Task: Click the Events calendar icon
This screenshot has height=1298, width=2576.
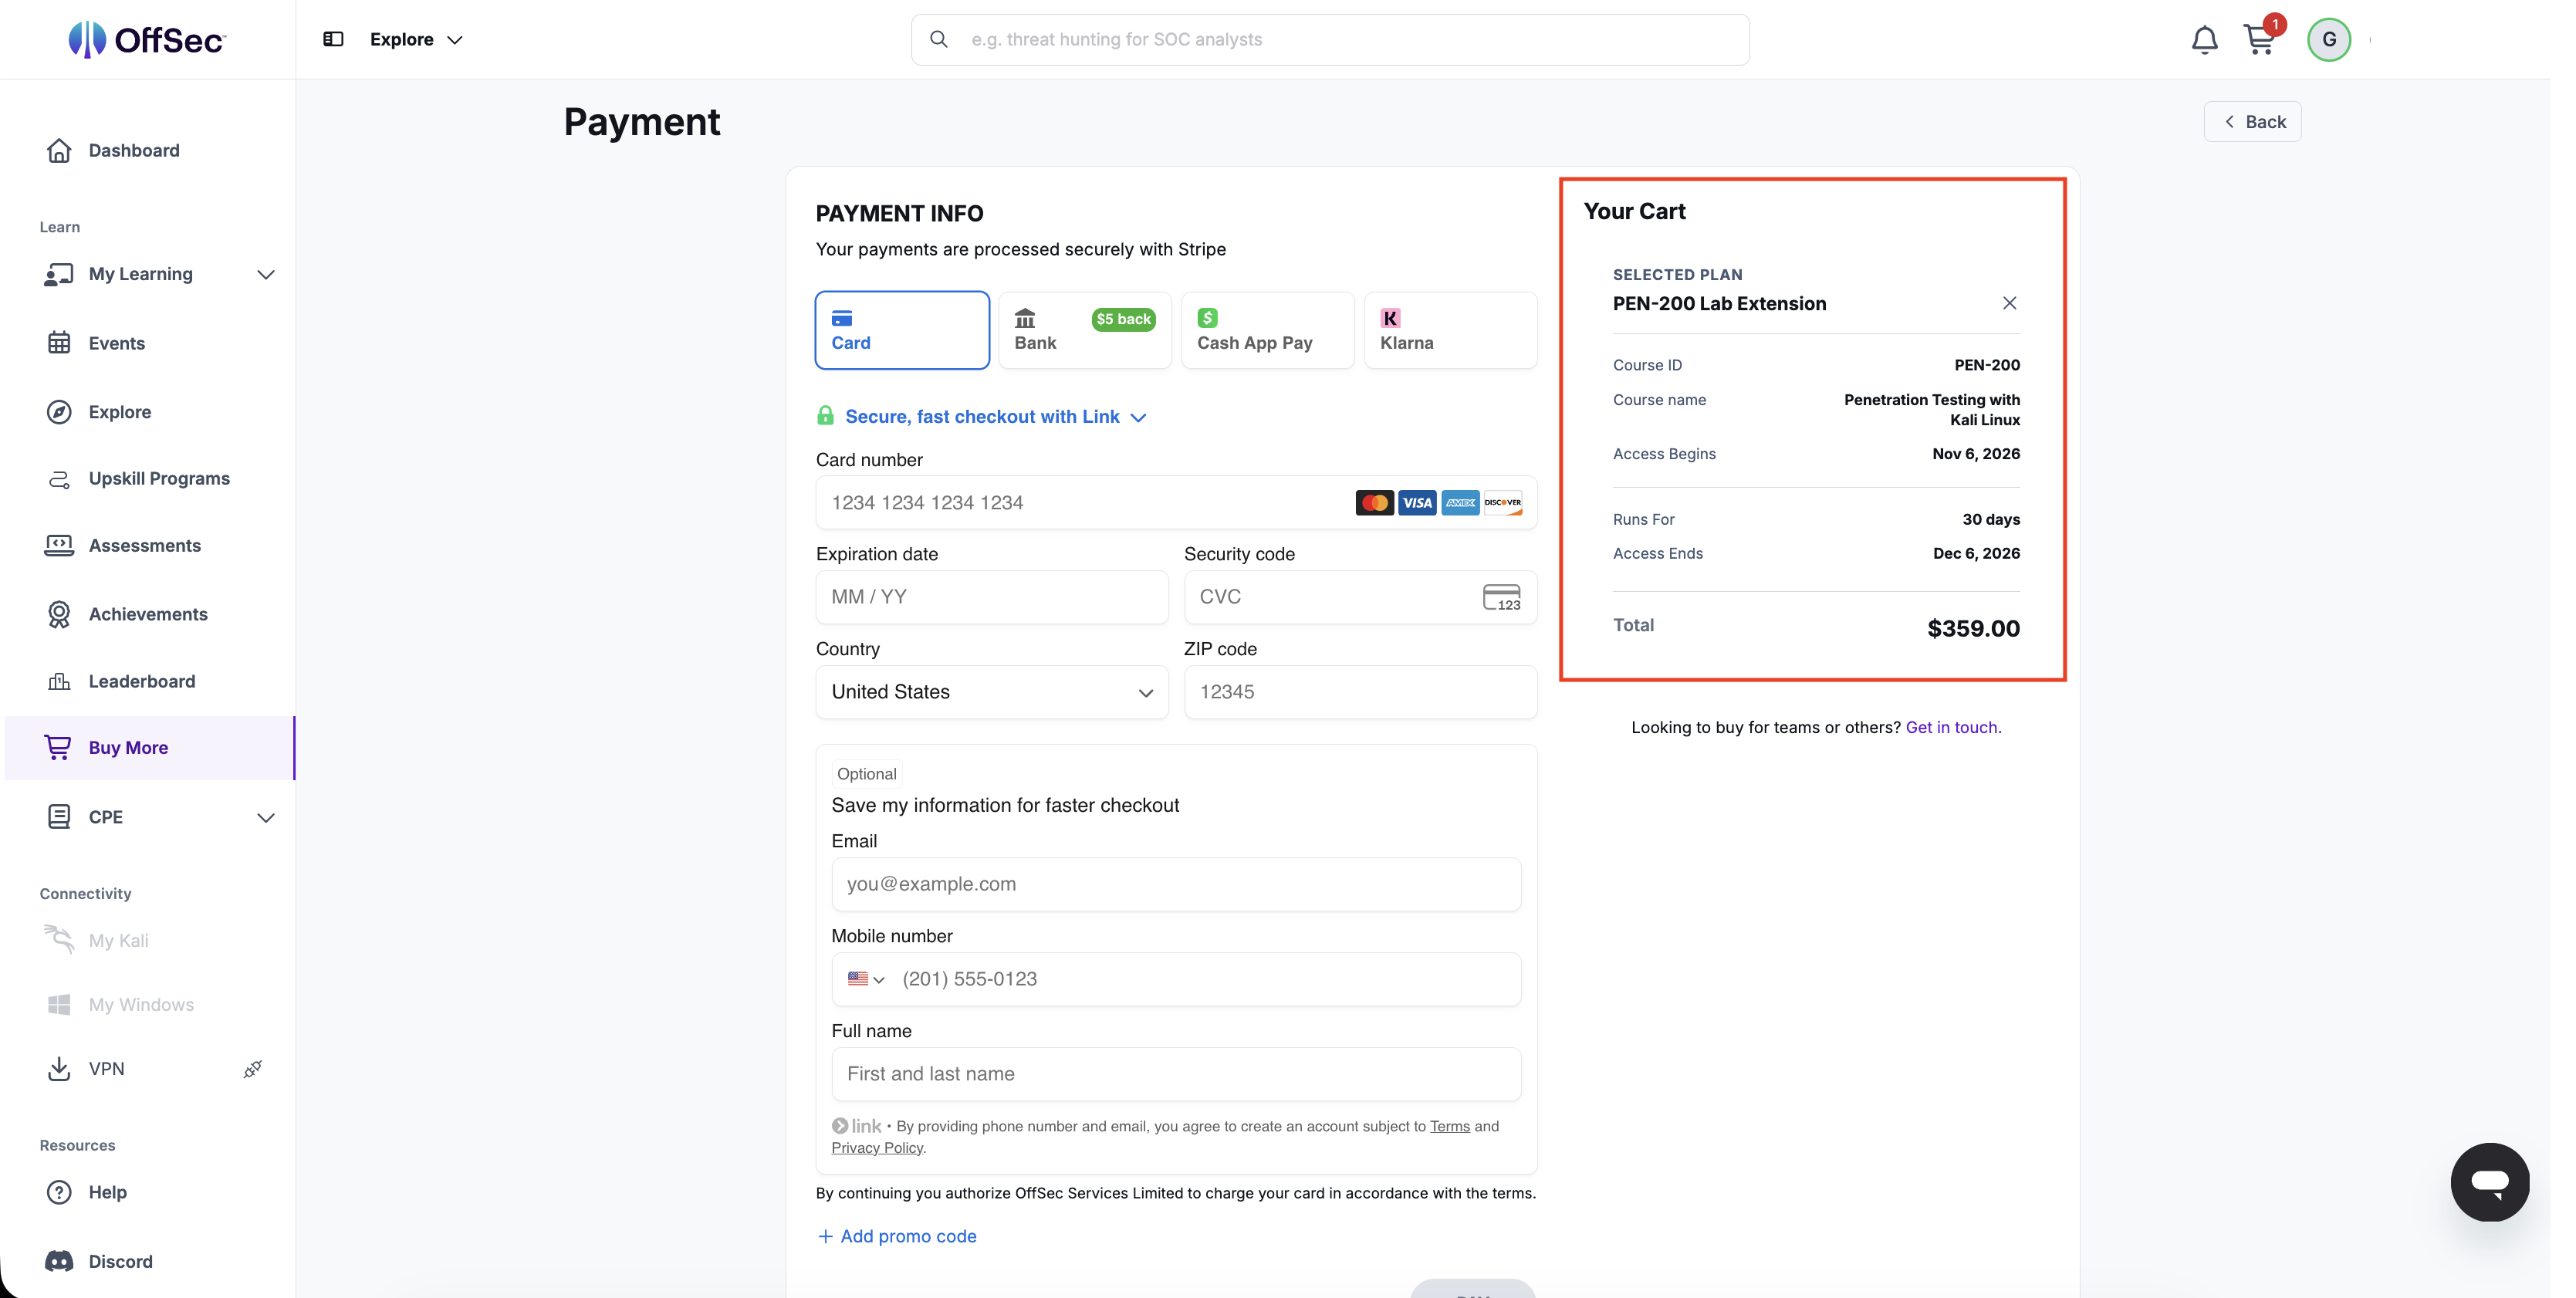Action: tap(59, 343)
